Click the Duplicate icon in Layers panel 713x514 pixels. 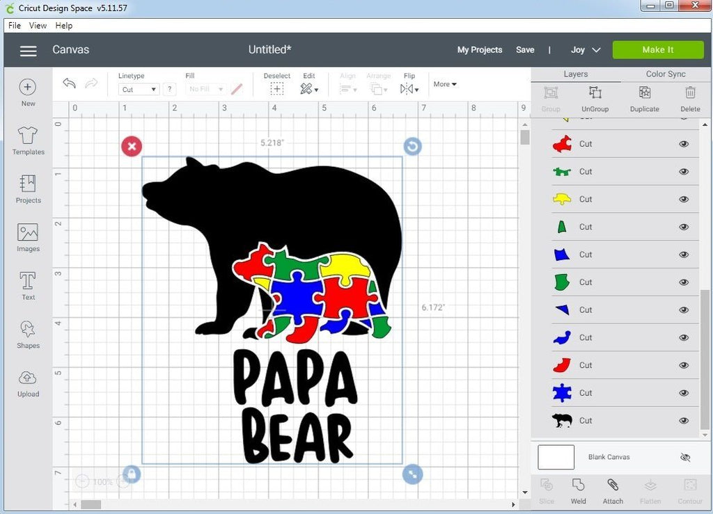click(x=644, y=93)
